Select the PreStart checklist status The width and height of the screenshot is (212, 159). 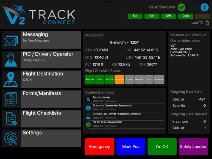click(x=90, y=79)
